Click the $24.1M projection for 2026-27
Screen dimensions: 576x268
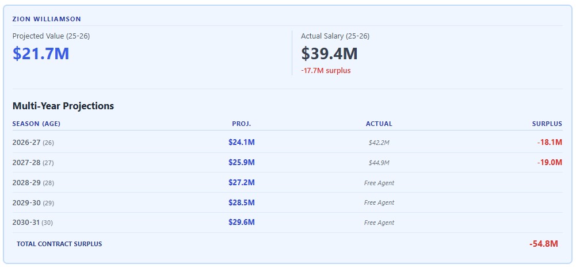click(x=241, y=142)
